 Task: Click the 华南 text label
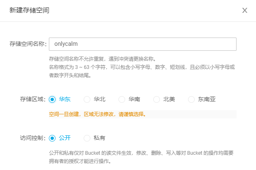click(x=134, y=99)
